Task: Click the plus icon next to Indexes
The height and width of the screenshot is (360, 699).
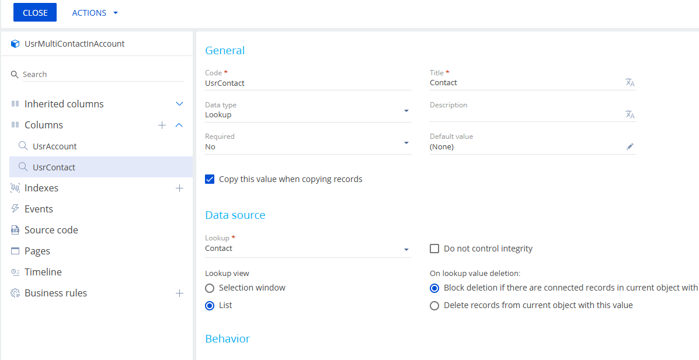Action: (179, 187)
